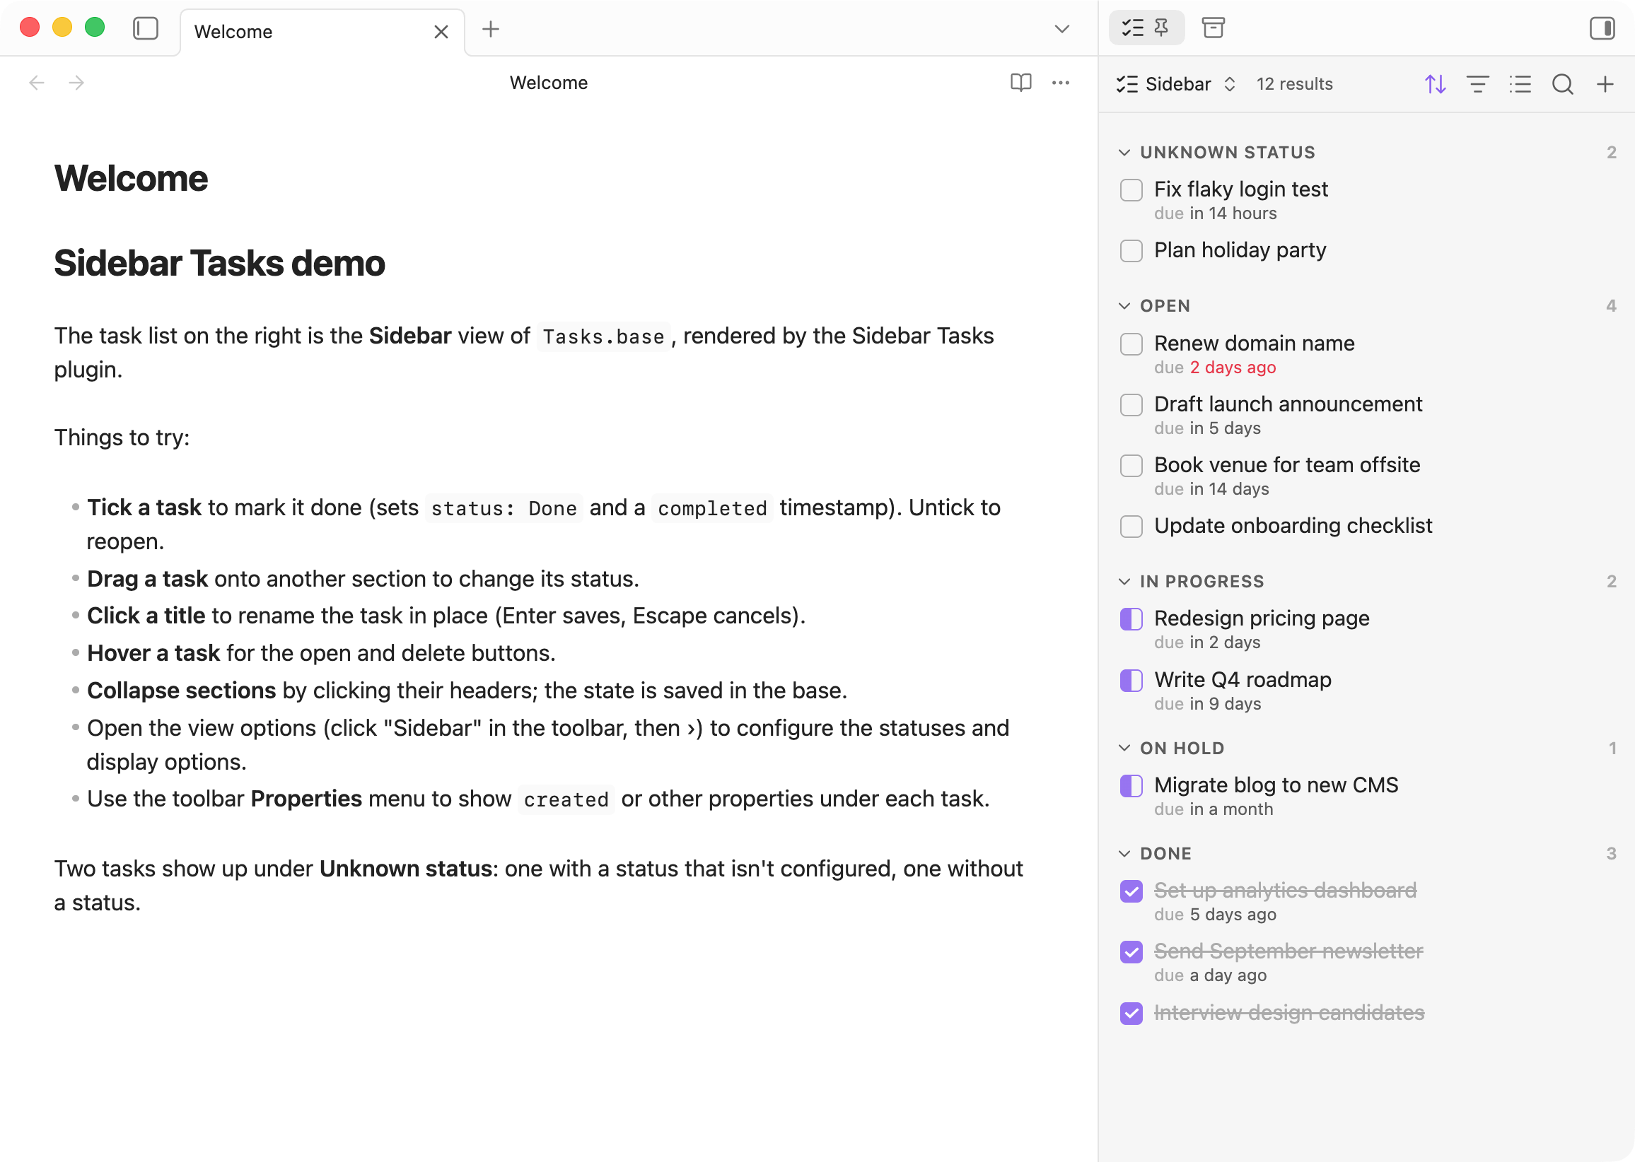Toggle Migrate blog to new CMS checkbox
This screenshot has width=1635, height=1162.
tap(1131, 786)
